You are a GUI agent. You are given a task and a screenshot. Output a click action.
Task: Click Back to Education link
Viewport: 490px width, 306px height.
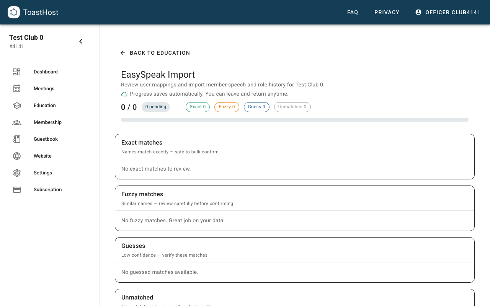(x=155, y=53)
